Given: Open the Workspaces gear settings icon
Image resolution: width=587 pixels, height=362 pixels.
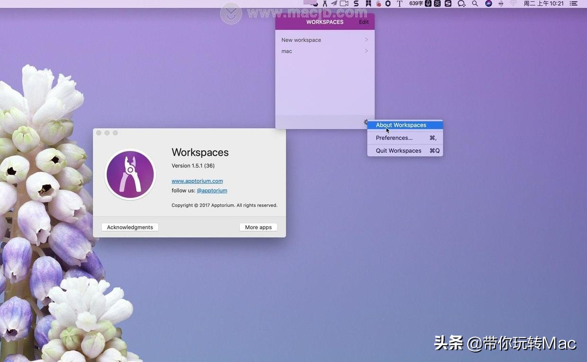Looking at the screenshot, I should click(x=365, y=122).
